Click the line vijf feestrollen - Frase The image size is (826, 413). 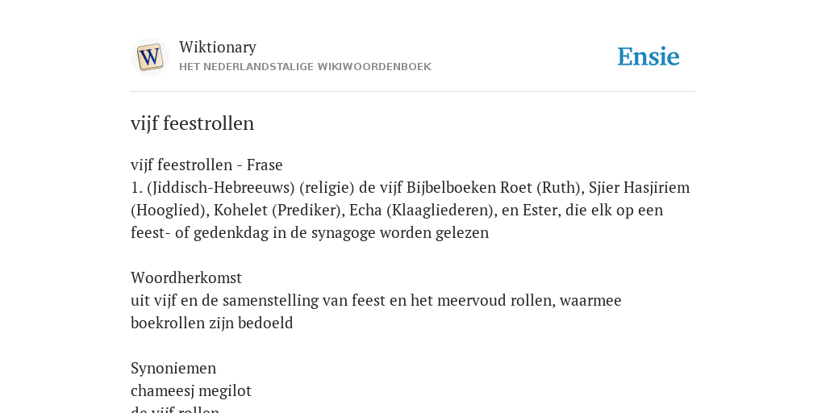click(206, 165)
